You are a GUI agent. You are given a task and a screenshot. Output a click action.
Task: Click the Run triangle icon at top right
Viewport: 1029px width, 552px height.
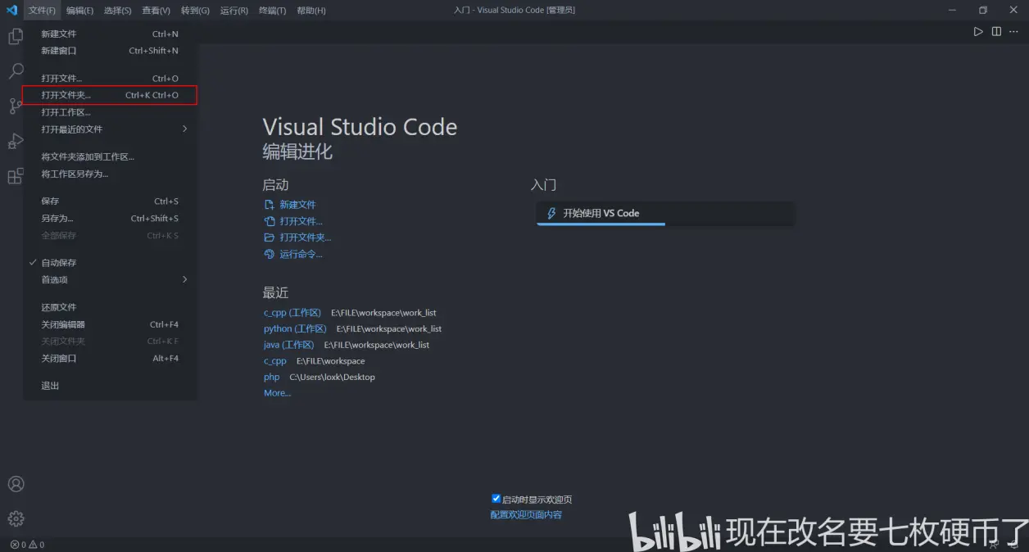(x=977, y=31)
